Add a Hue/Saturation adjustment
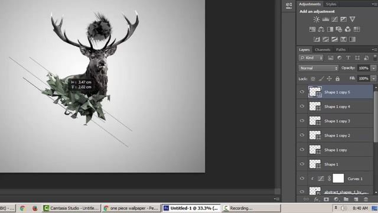378x213 pixels. [312, 30]
